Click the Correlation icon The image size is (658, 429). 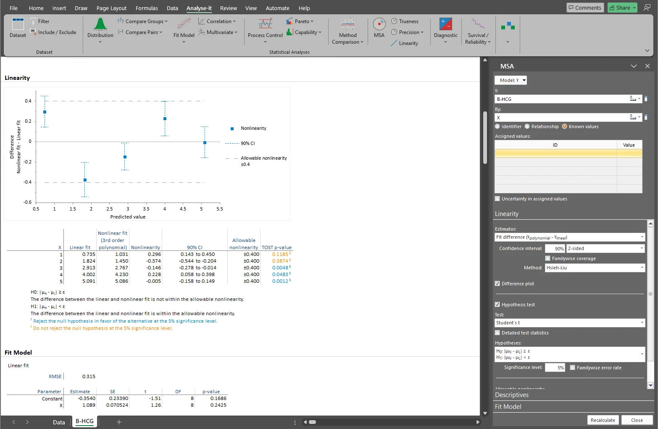pos(202,21)
